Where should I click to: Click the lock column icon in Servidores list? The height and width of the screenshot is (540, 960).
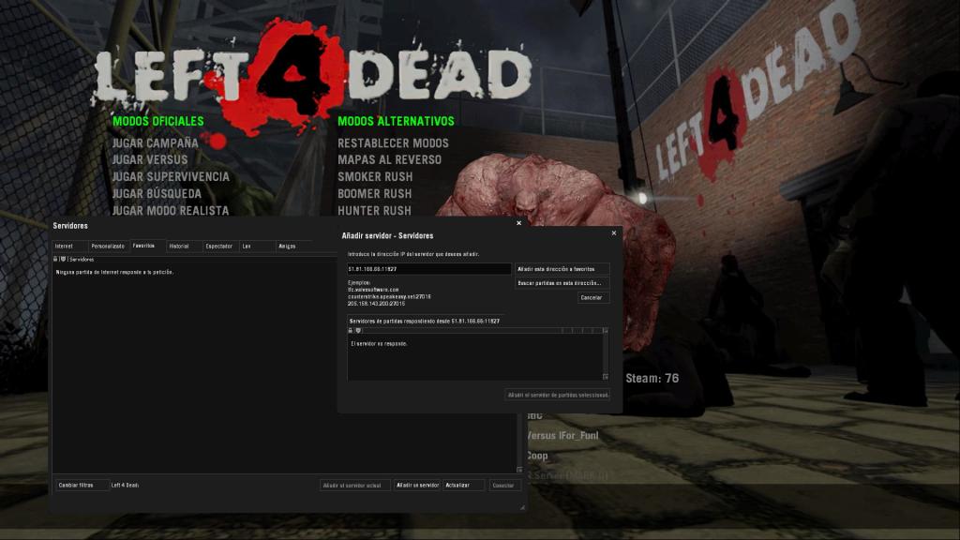pos(55,260)
